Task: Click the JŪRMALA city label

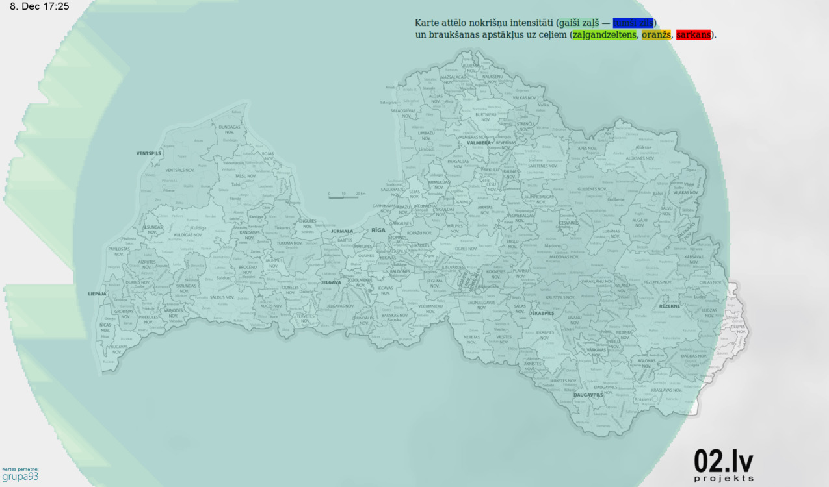Action: [342, 231]
